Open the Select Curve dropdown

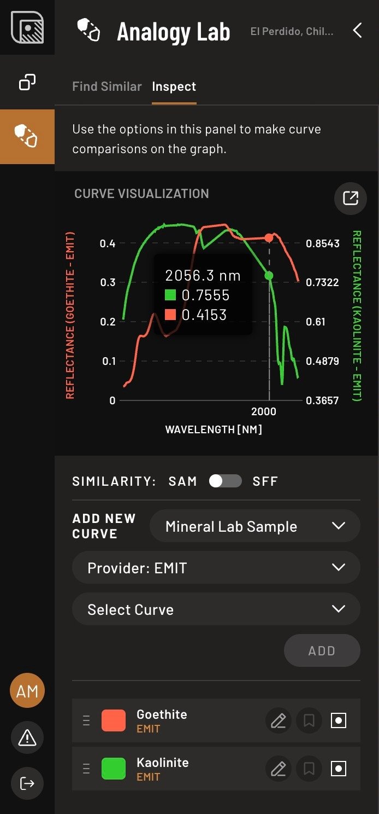(216, 609)
